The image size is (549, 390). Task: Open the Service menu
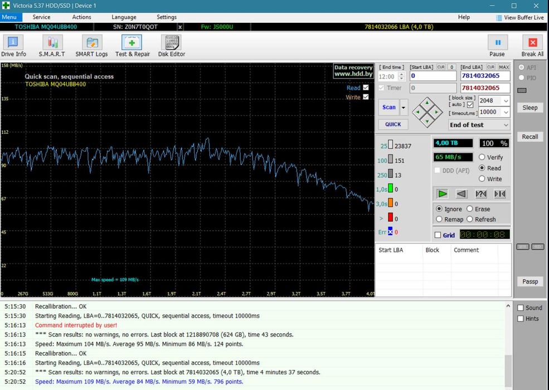click(41, 17)
